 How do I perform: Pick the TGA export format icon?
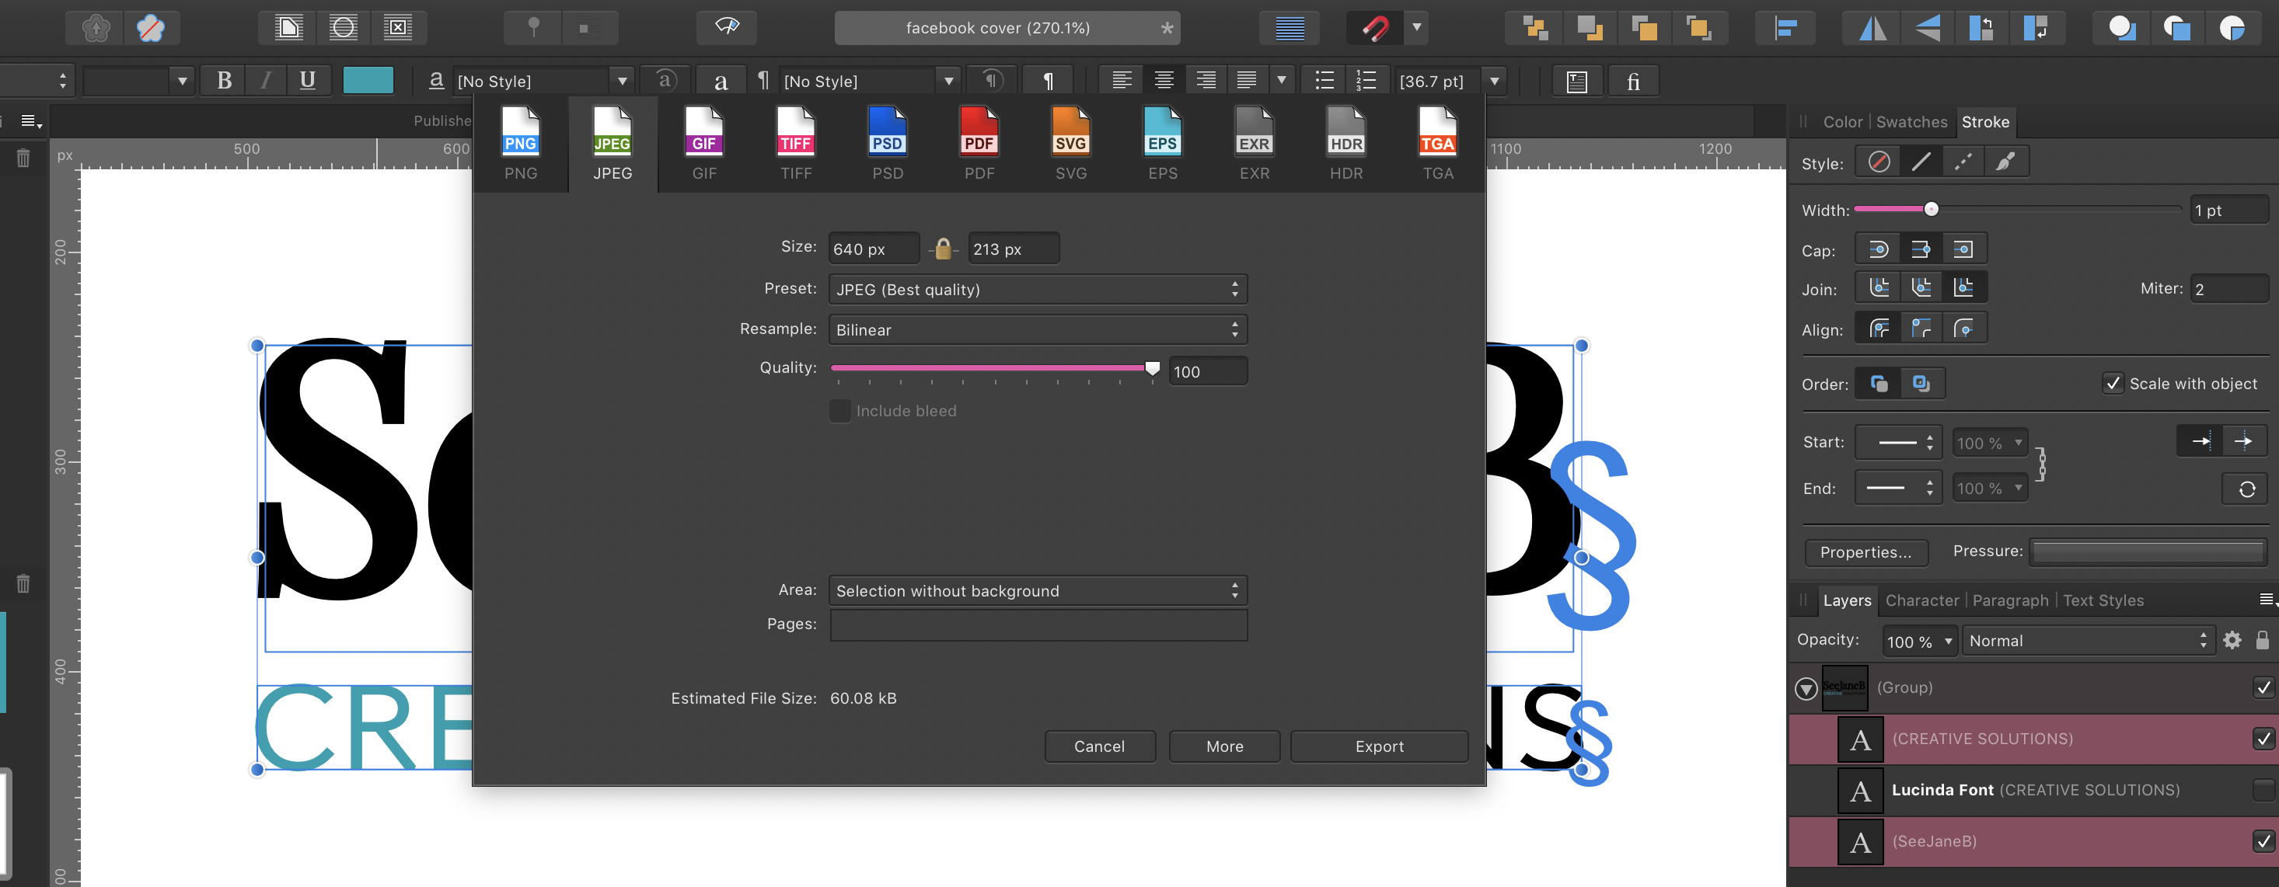pyautogui.click(x=1438, y=133)
